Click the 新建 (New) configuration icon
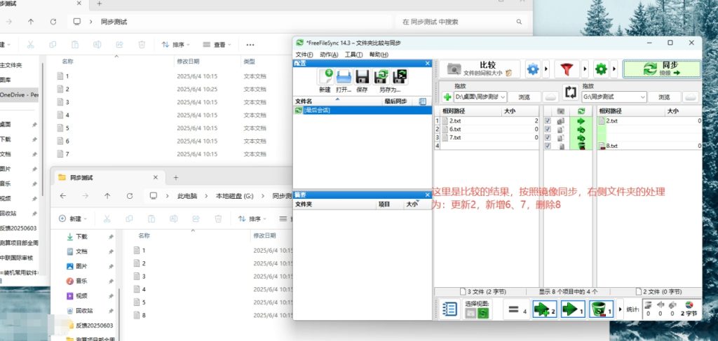 pyautogui.click(x=325, y=79)
